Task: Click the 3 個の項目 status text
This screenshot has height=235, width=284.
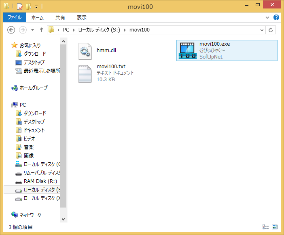Action: [x=21, y=227]
